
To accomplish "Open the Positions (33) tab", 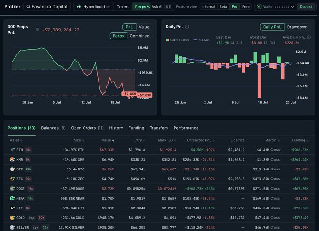I will (x=22, y=128).
